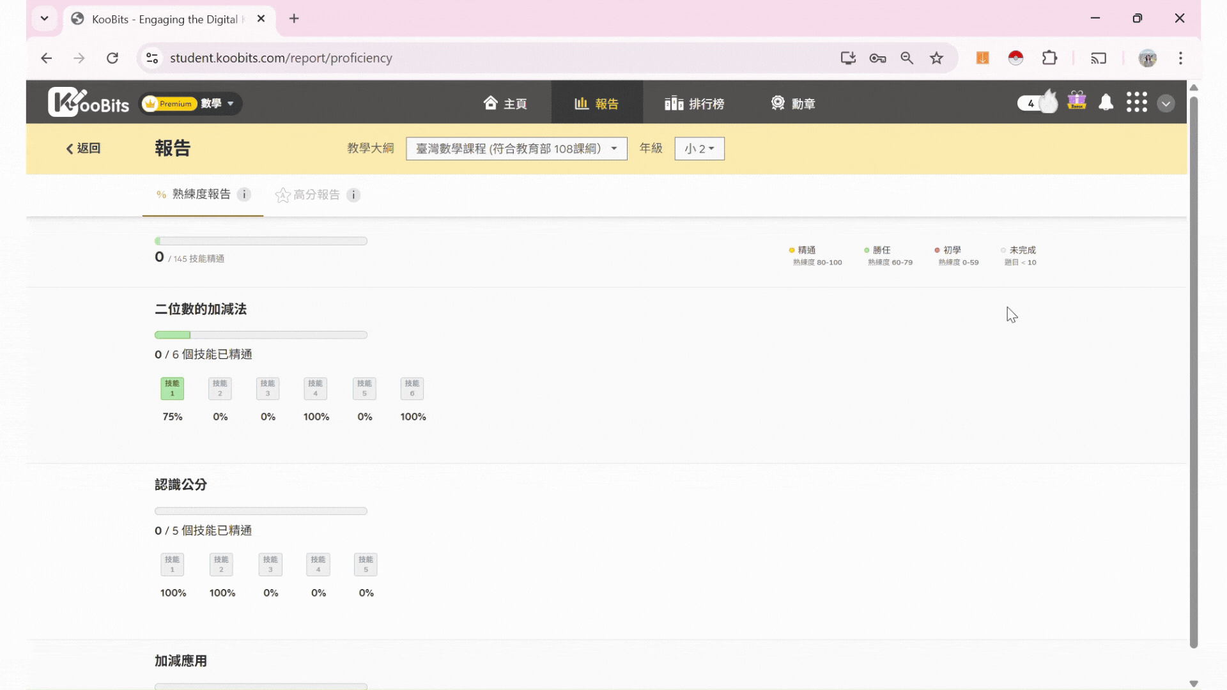The image size is (1227, 690).
Task: Open 技能 3 under 二位數的加減法
Action: (x=268, y=388)
